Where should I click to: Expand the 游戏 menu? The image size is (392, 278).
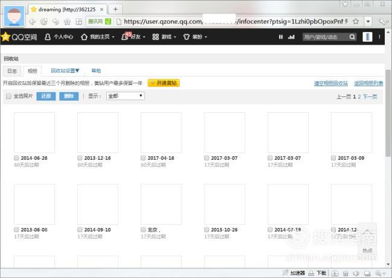coord(164,37)
